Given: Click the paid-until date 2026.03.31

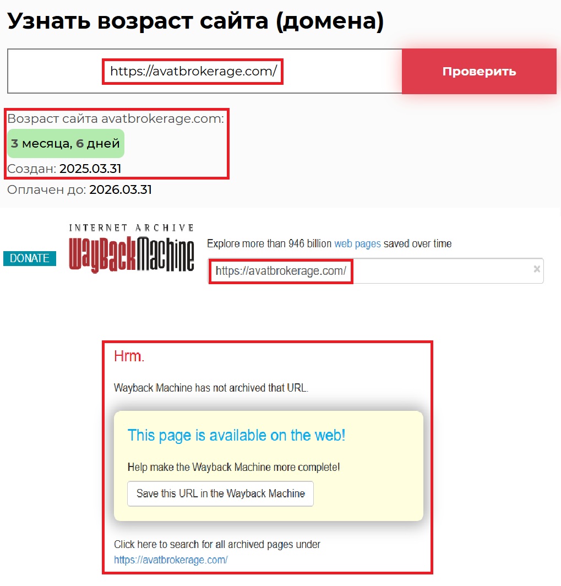Looking at the screenshot, I should tap(120, 189).
